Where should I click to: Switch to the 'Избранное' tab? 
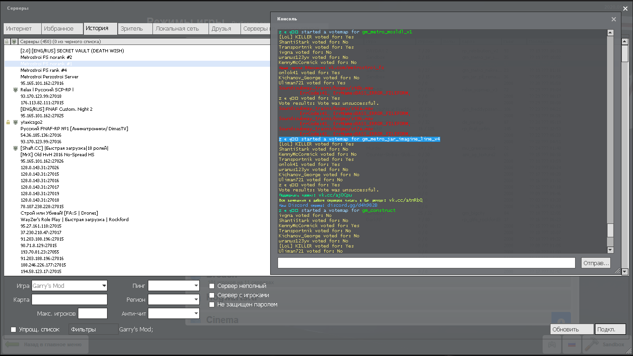(x=59, y=29)
